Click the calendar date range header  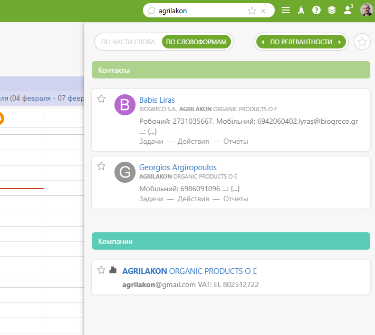point(42,98)
